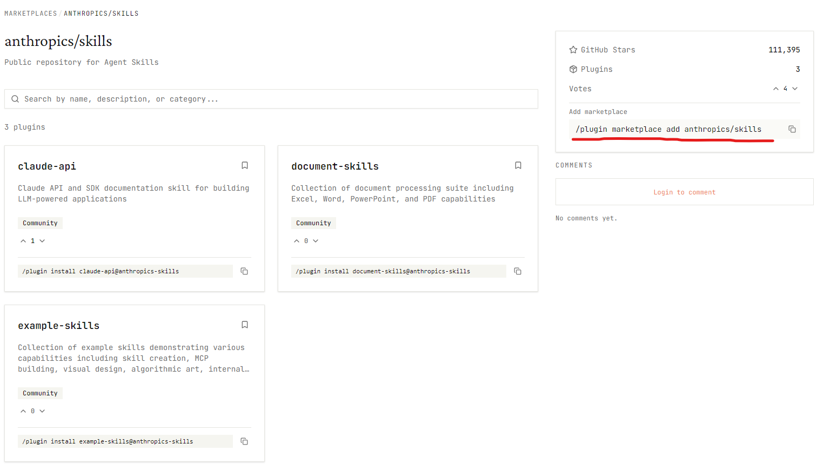Go to Marketplaces breadcrumb

coord(31,14)
